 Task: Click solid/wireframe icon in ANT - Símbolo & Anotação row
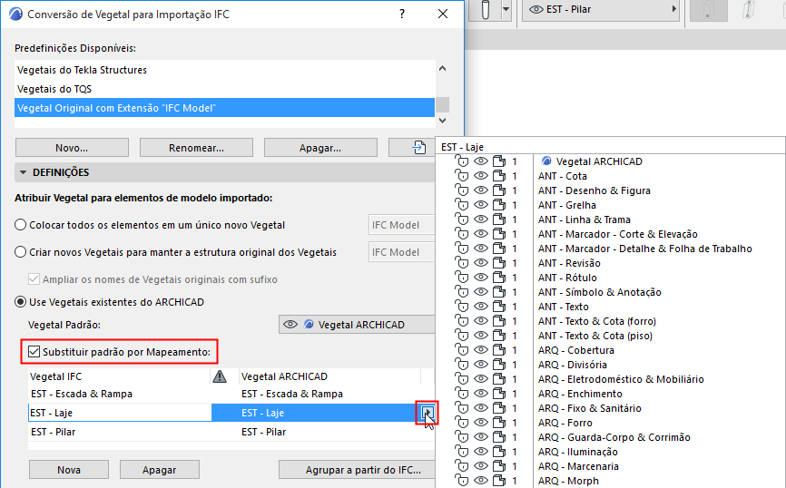click(499, 292)
